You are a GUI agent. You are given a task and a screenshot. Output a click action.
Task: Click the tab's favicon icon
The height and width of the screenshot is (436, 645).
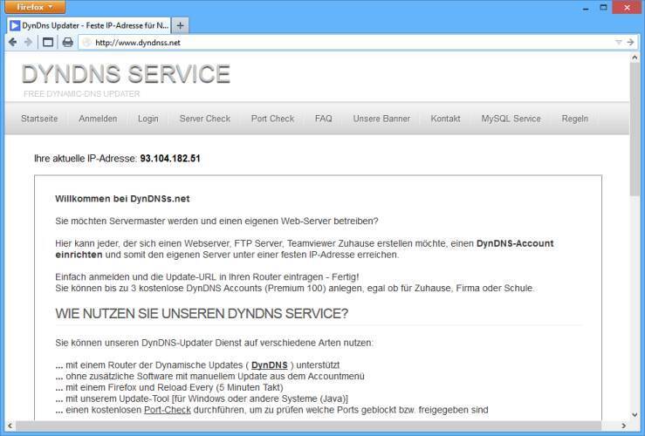[x=15, y=25]
